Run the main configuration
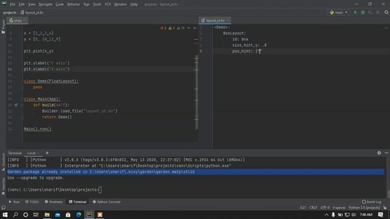Image resolution: width=390 pixels, height=219 pixels. point(355,12)
